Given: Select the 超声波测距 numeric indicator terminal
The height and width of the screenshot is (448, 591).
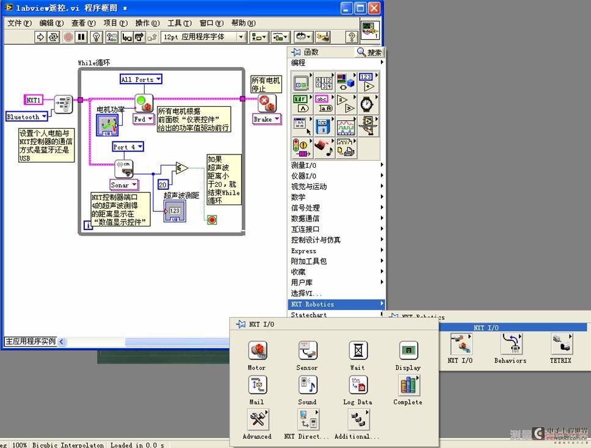Looking at the screenshot, I should click(175, 211).
